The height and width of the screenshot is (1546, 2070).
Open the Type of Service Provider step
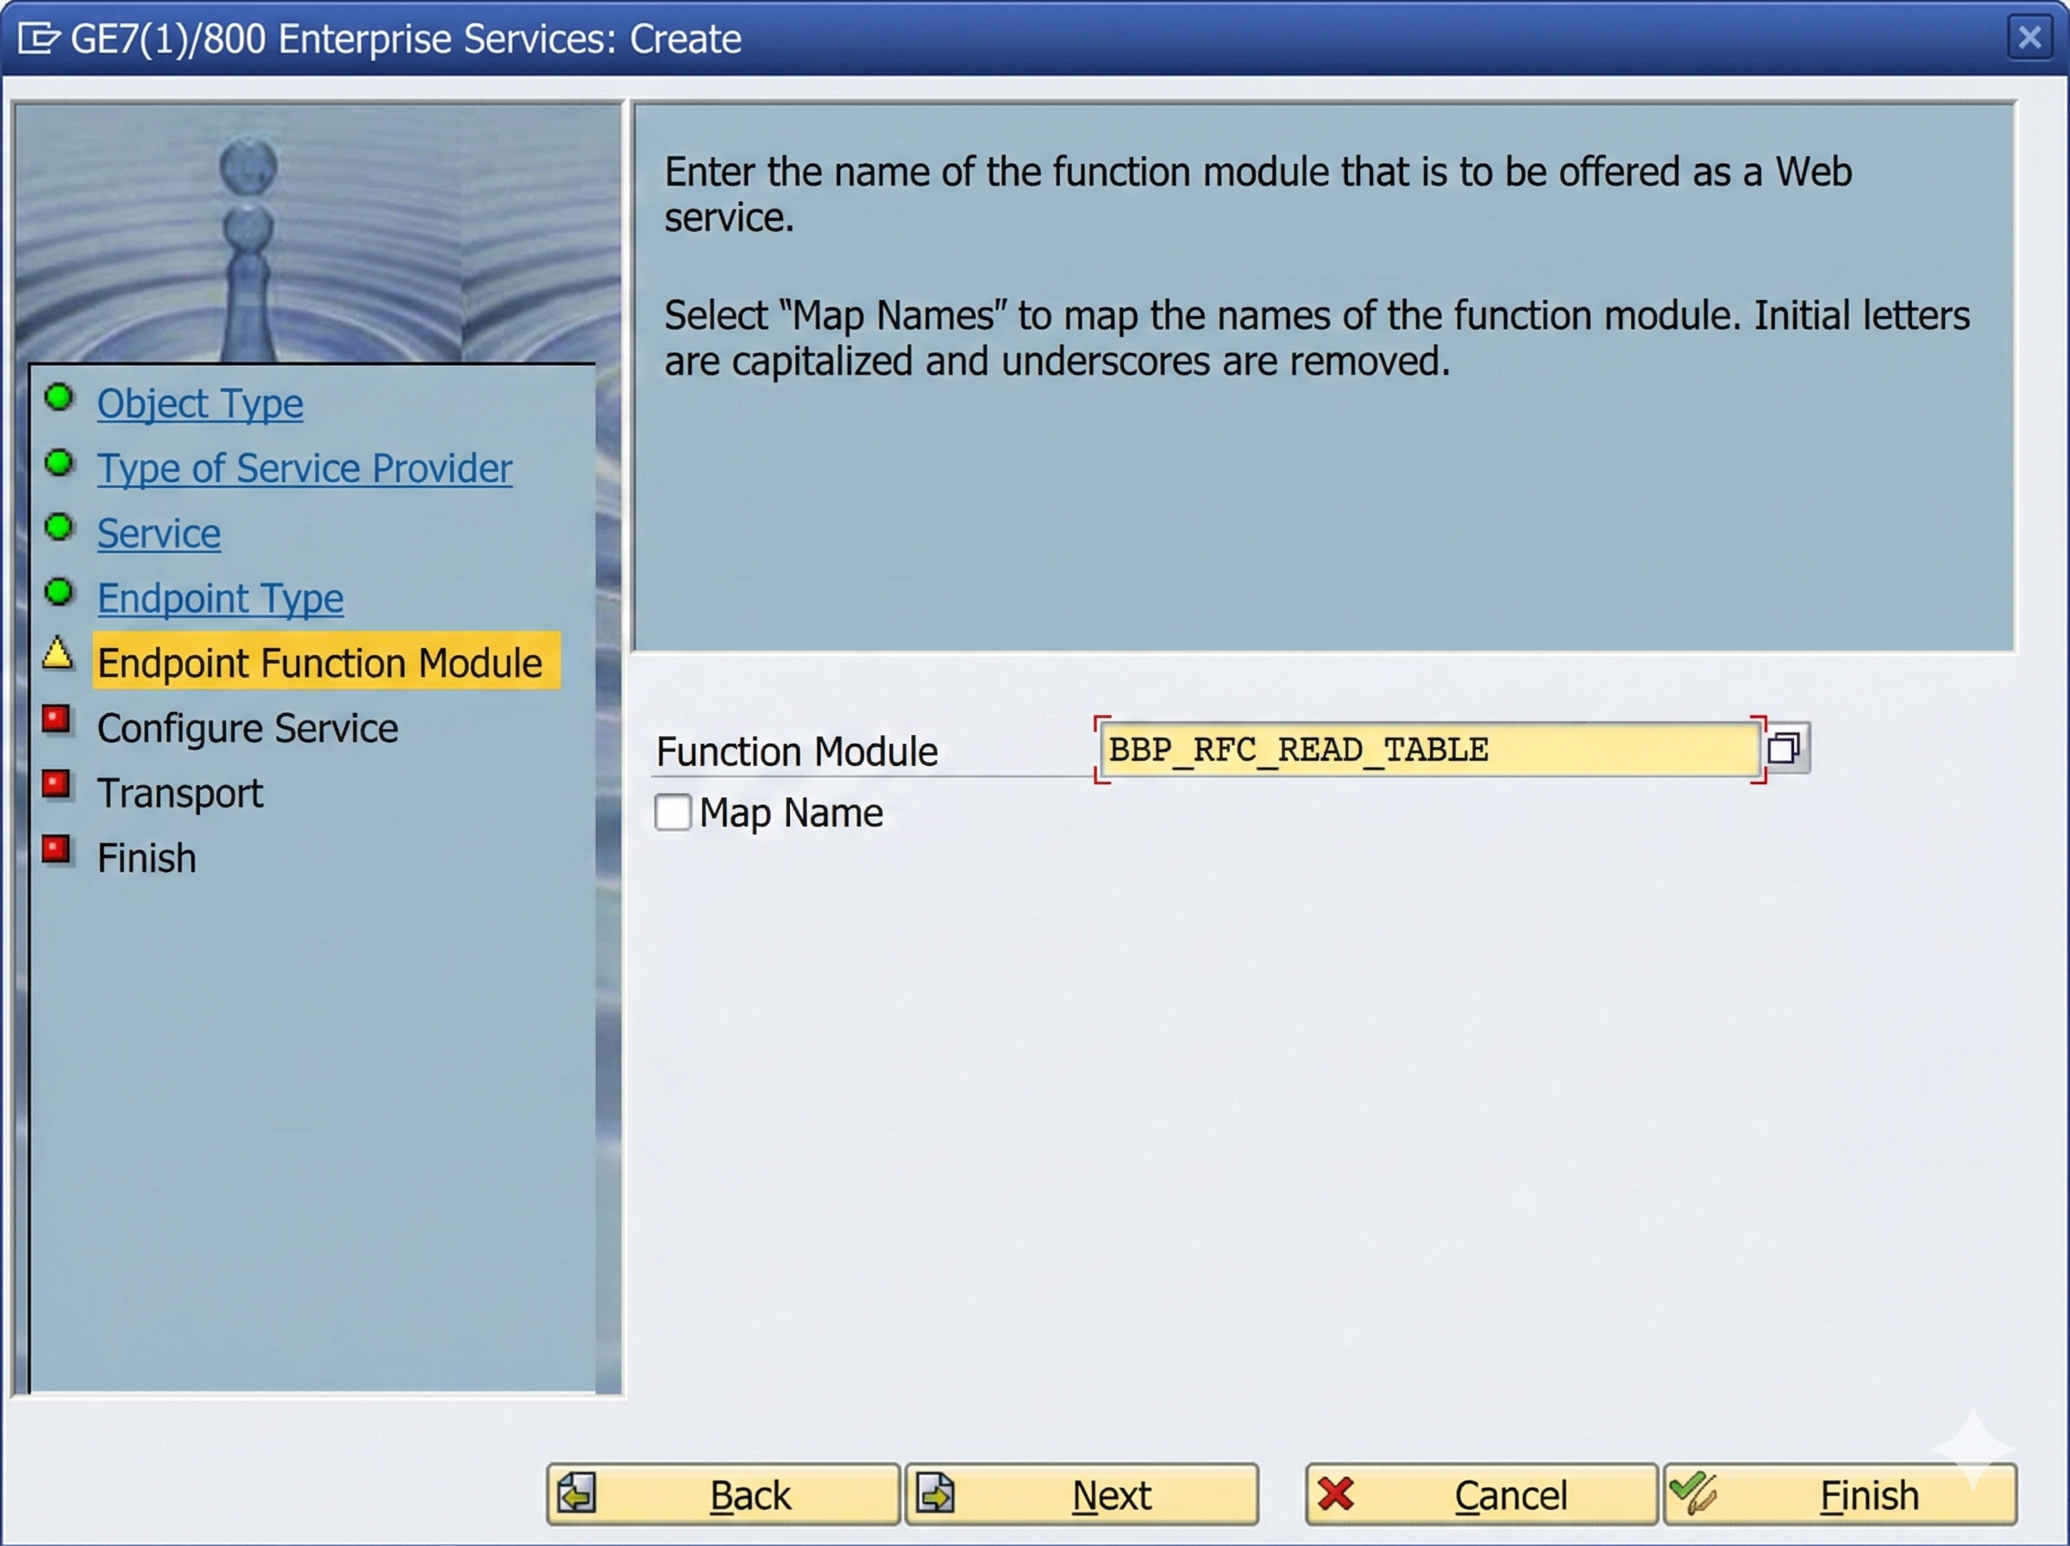tap(304, 468)
